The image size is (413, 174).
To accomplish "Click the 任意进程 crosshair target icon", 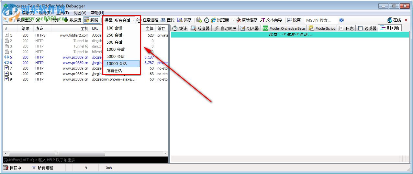I will 139,20.
